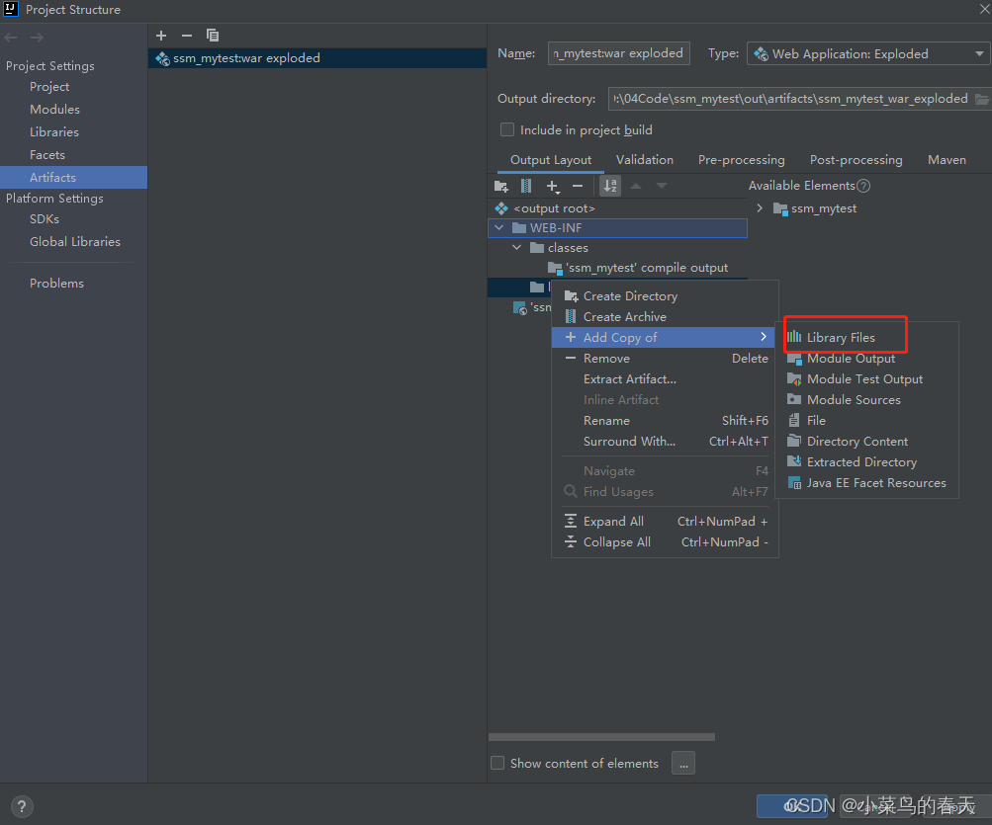992x825 pixels.
Task: Choose Create Archive from context menu
Action: (665, 317)
